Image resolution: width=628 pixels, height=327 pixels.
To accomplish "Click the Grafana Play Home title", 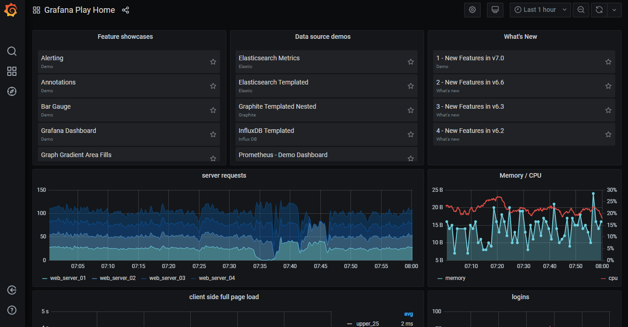I will click(79, 10).
